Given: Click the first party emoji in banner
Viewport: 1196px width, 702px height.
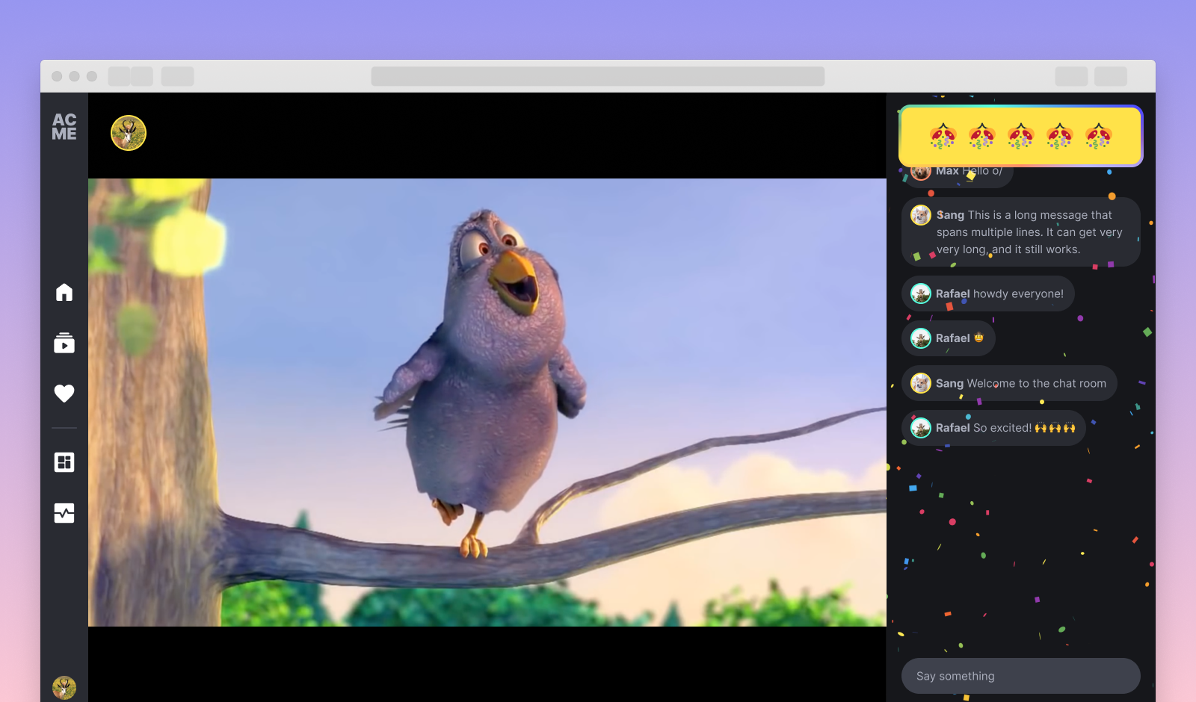Looking at the screenshot, I should (943, 136).
